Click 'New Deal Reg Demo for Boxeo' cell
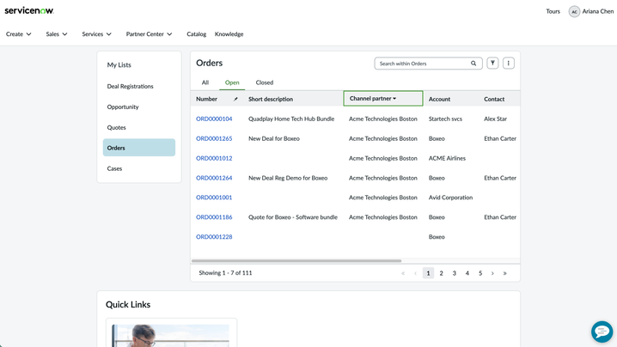Screen dimensions: 617x347 [x=288, y=178]
